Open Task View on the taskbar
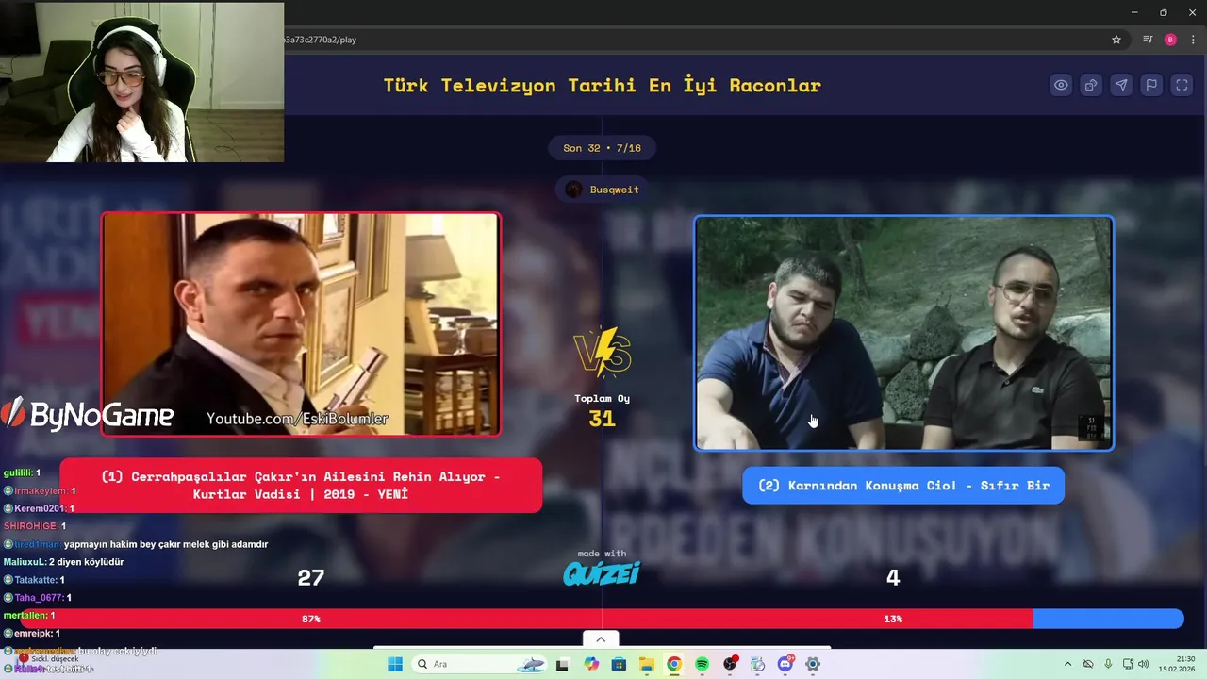Image resolution: width=1207 pixels, height=679 pixels. click(563, 664)
